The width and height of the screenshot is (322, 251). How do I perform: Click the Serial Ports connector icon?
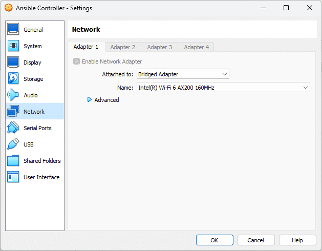coord(13,128)
